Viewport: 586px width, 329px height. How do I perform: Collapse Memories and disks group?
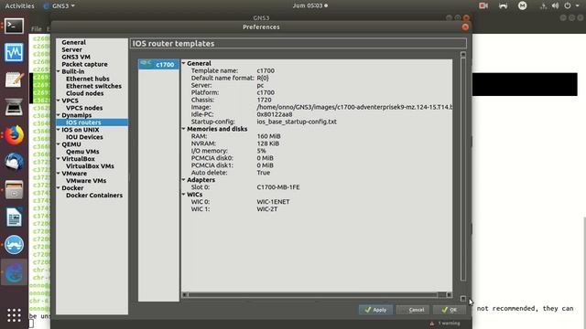[x=183, y=129]
